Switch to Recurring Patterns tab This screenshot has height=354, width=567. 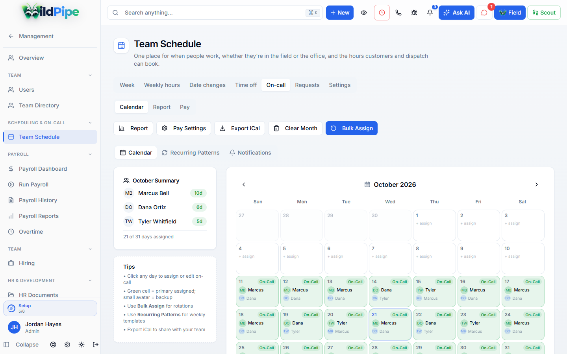[x=191, y=153]
